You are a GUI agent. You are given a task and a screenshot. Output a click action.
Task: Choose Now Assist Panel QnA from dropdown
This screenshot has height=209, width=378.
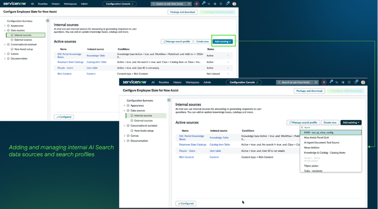pos(331,138)
